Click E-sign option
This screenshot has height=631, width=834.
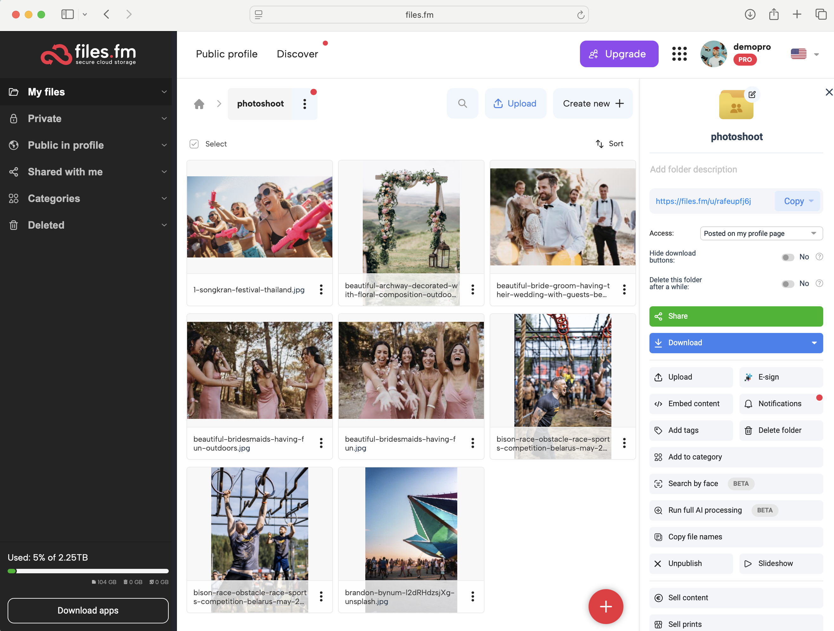tap(781, 377)
